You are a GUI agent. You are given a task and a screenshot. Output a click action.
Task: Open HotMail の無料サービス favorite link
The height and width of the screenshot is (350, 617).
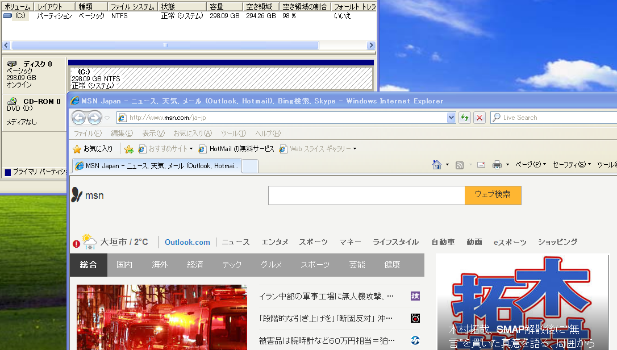click(x=236, y=149)
